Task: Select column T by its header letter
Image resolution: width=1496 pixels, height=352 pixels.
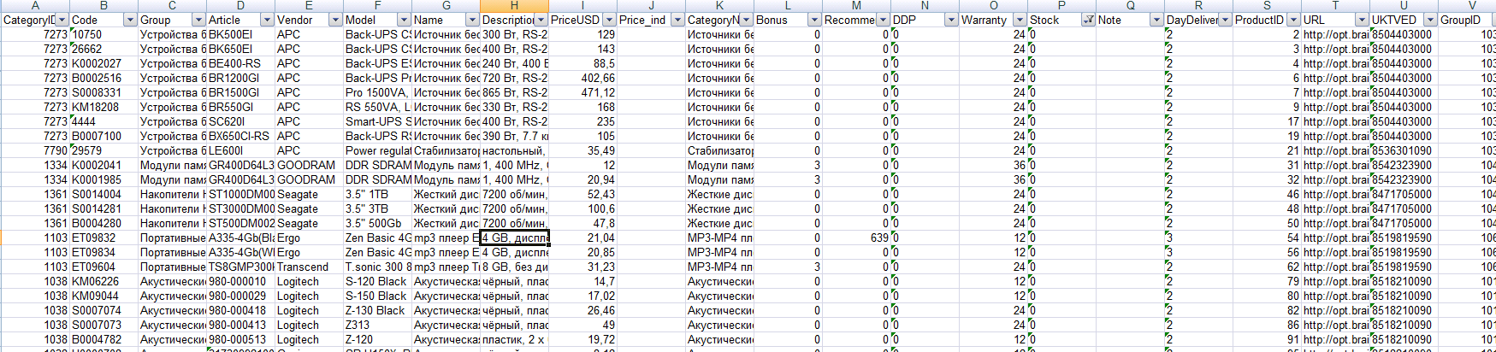Action: point(1335,5)
